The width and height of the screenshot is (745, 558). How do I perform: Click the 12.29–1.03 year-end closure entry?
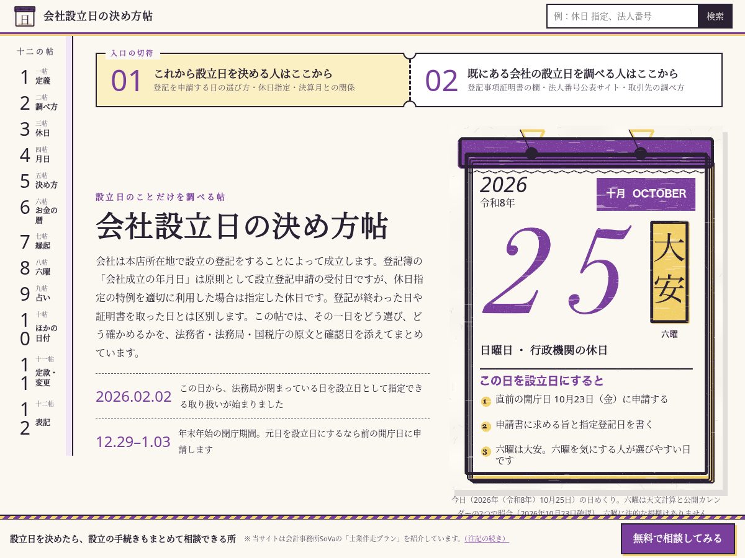263,441
